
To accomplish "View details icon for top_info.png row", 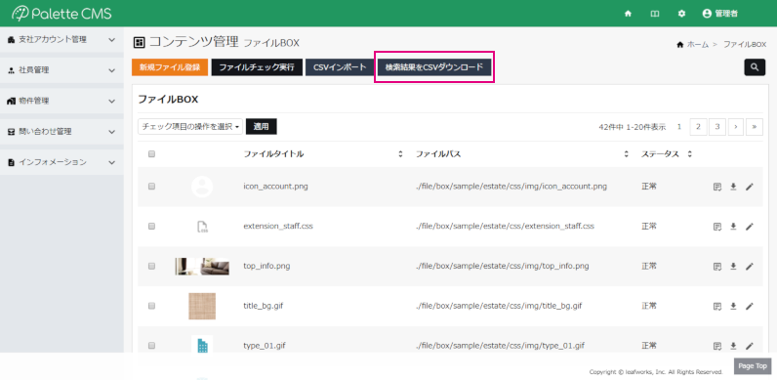I will 717,267.
